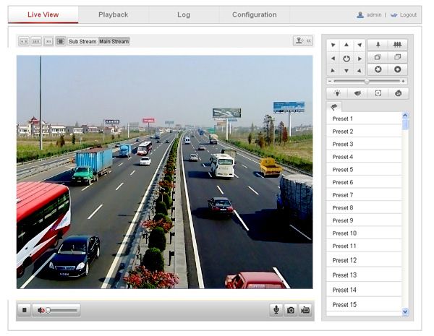Click the preset list scrollbar thumb
Screen dimensions: 434x336
pyautogui.click(x=405, y=124)
